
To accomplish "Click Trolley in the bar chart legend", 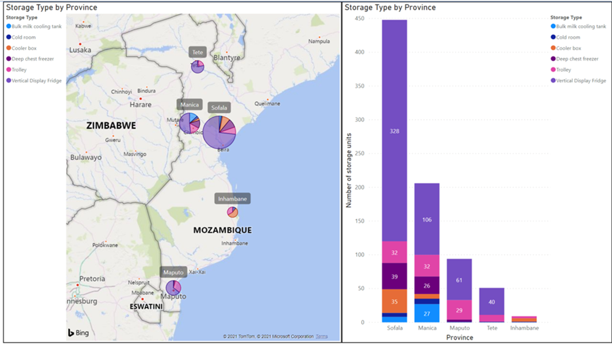I will pyautogui.click(x=565, y=70).
